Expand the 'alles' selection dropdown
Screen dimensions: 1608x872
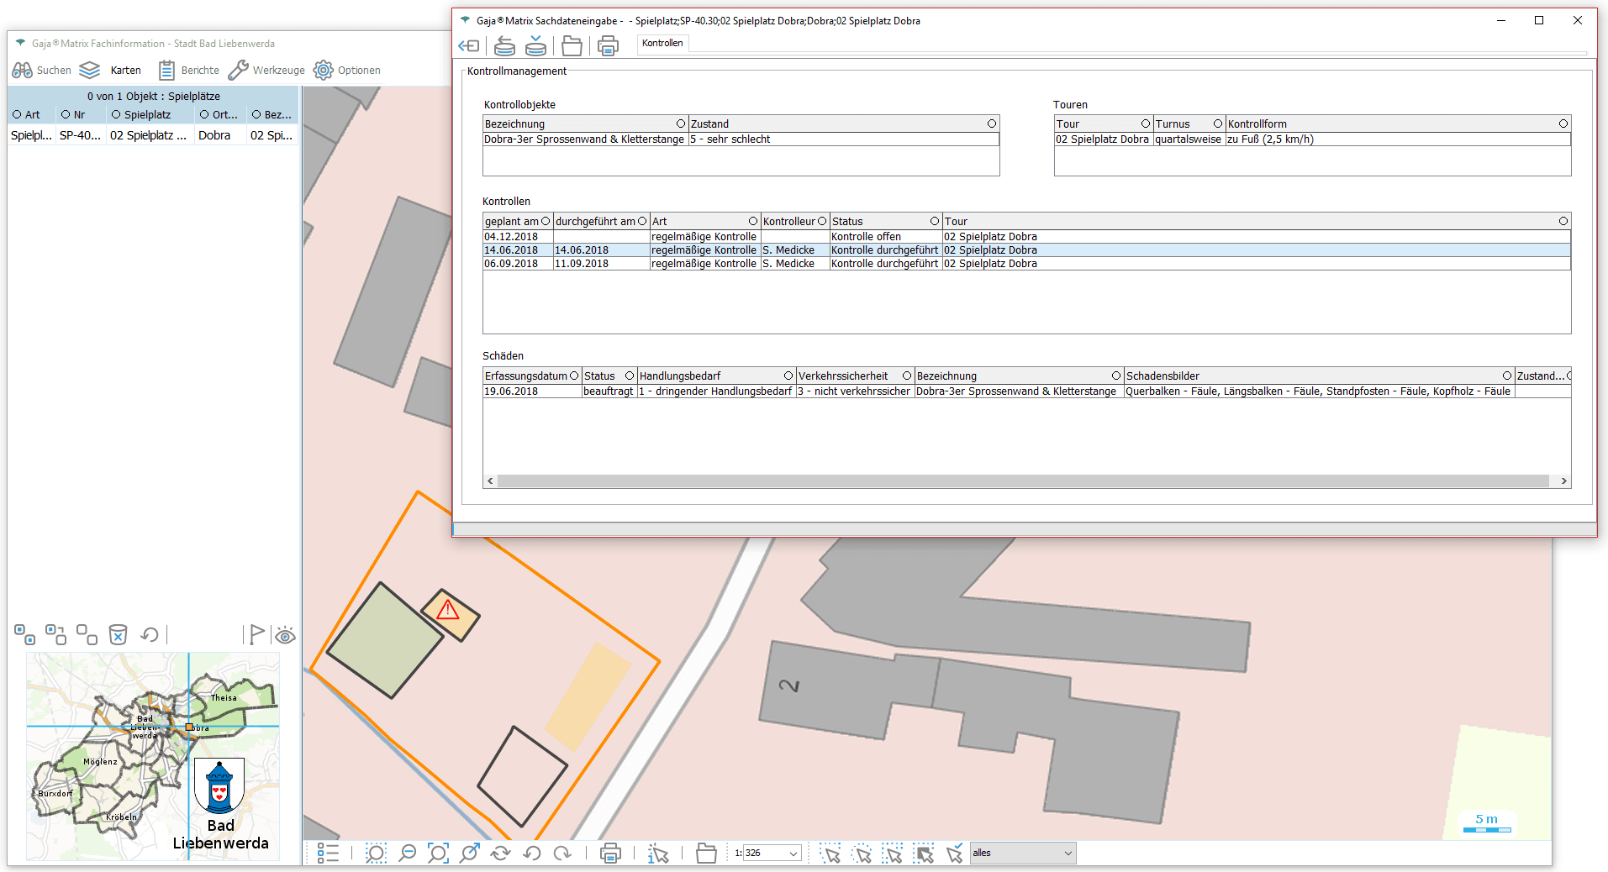pos(1068,854)
